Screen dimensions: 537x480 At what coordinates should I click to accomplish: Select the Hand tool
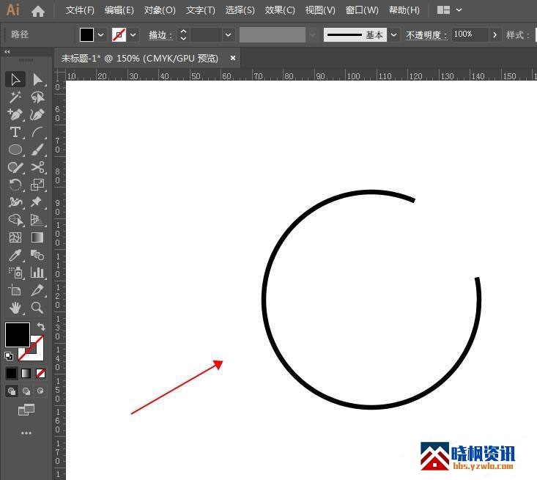click(15, 308)
